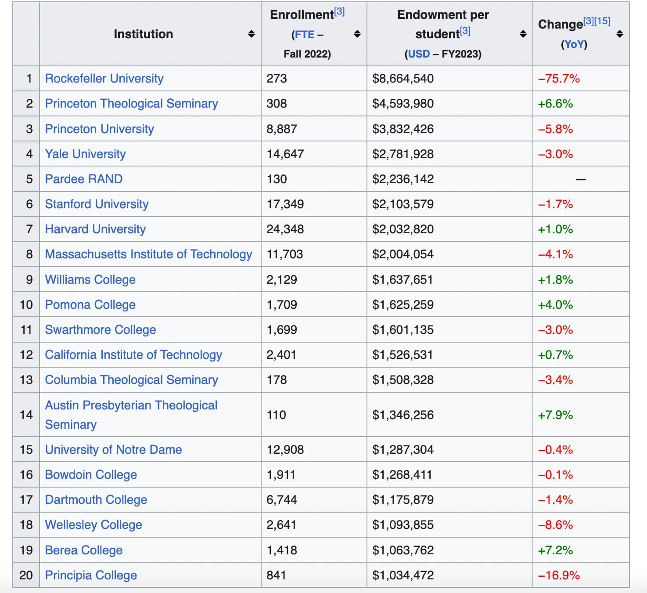Open Princeton Theological Seminary link
Screen dimensions: 647x593
pyautogui.click(x=131, y=104)
